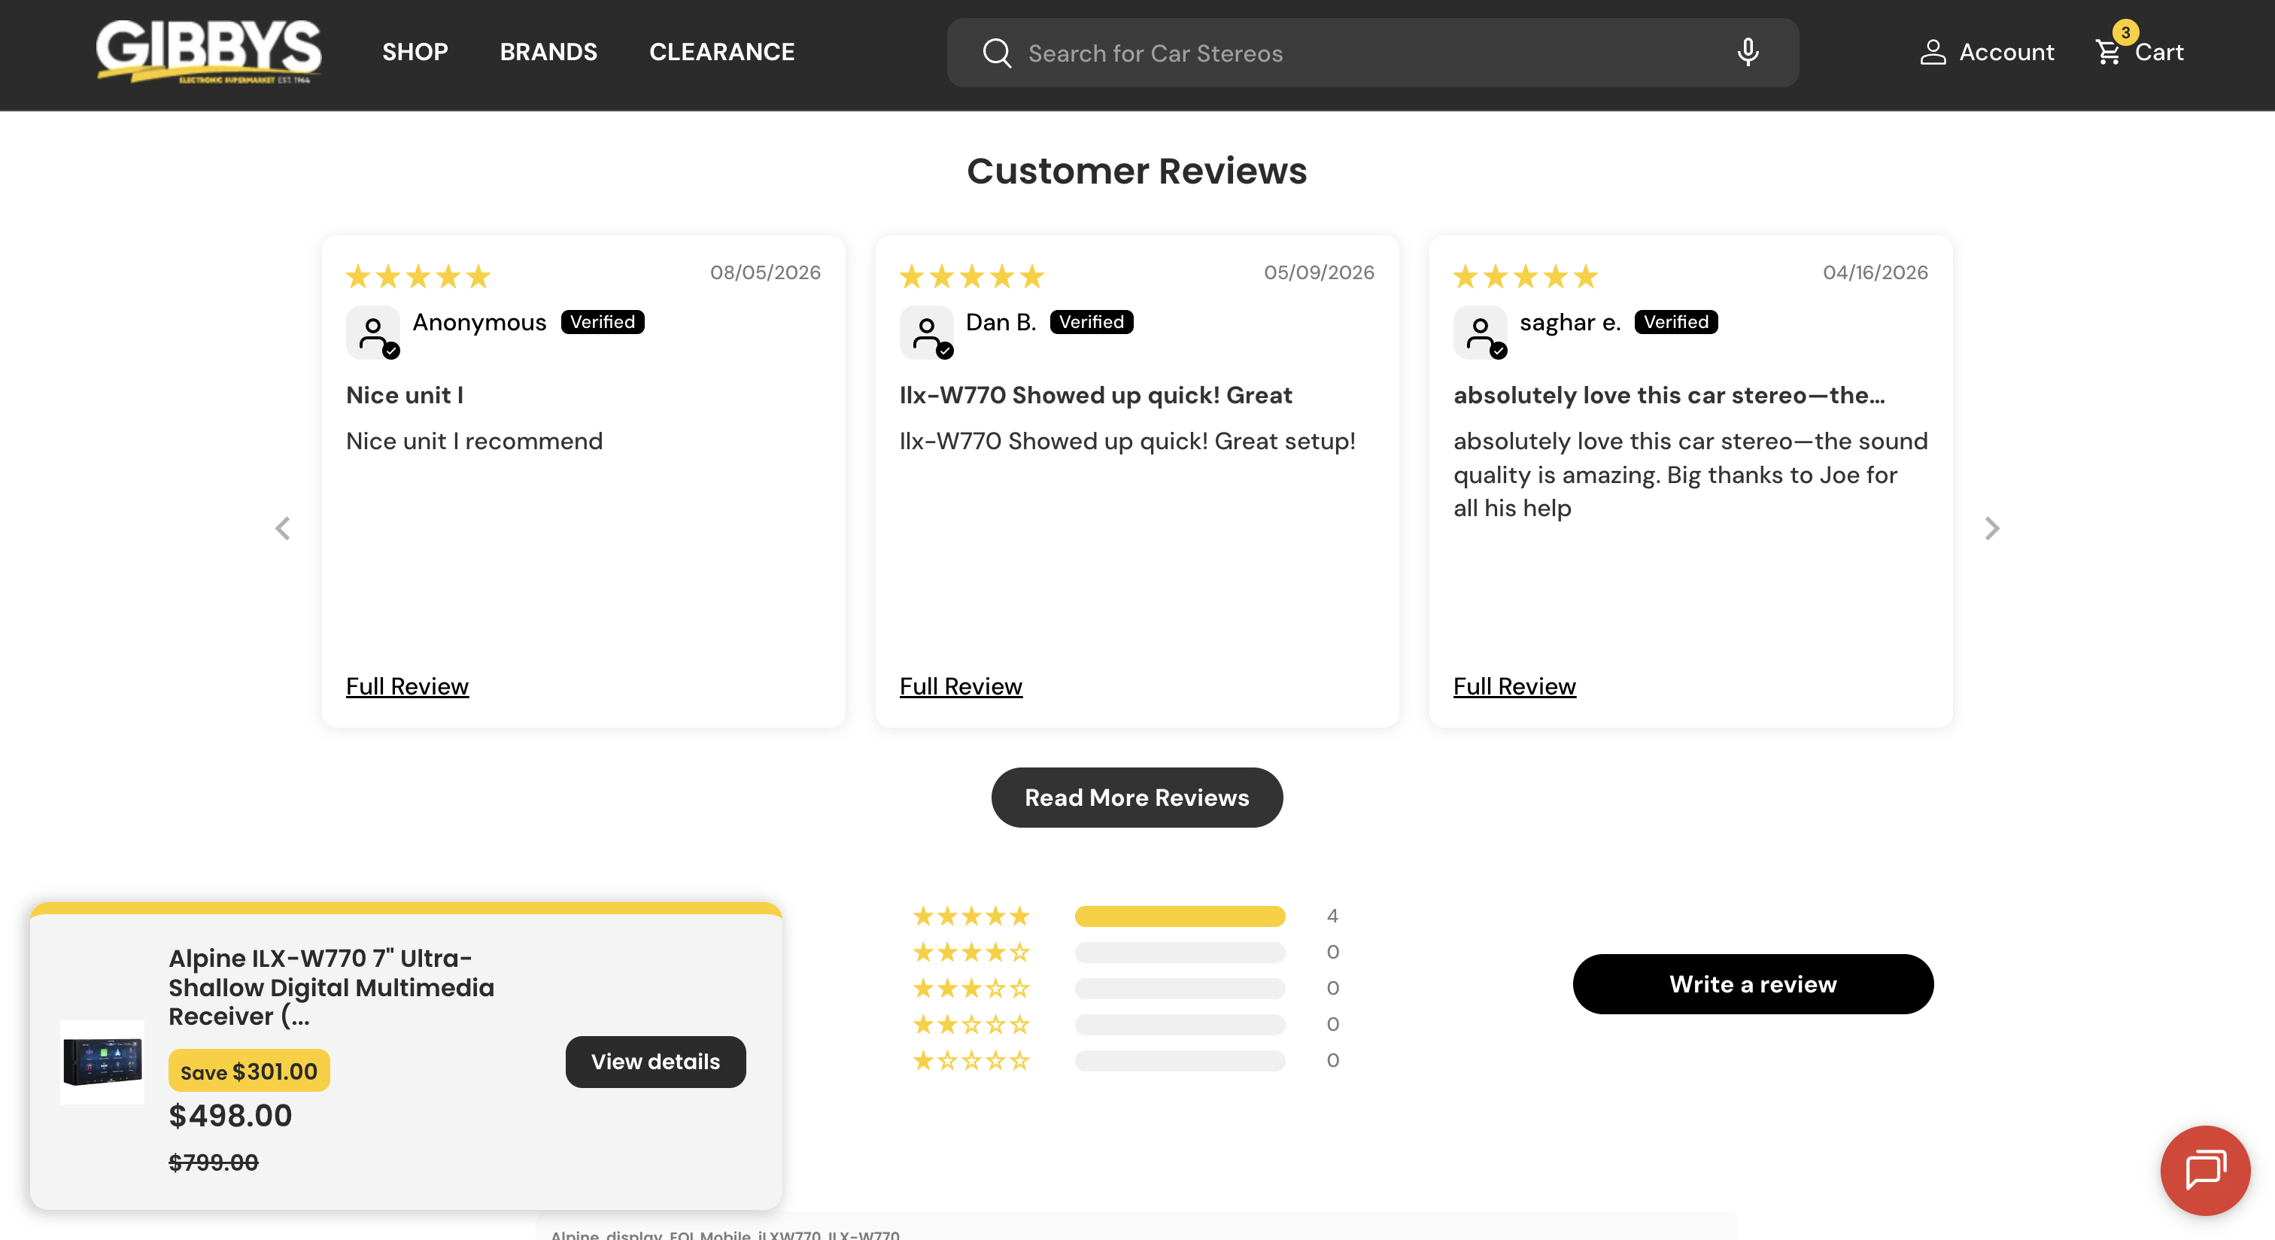Filter reviews by four-star rating bar
Image resolution: width=2275 pixels, height=1240 pixels.
point(1179,951)
